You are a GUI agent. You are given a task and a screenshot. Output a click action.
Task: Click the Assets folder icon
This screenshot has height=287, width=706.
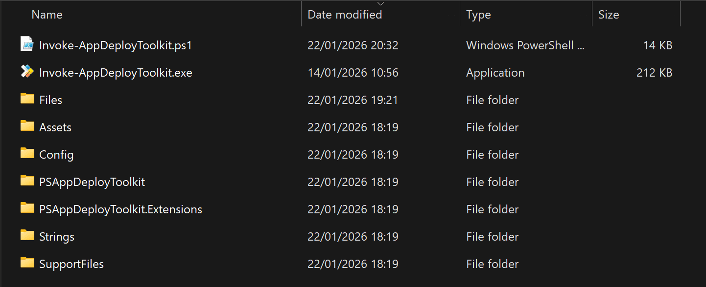coord(27,127)
